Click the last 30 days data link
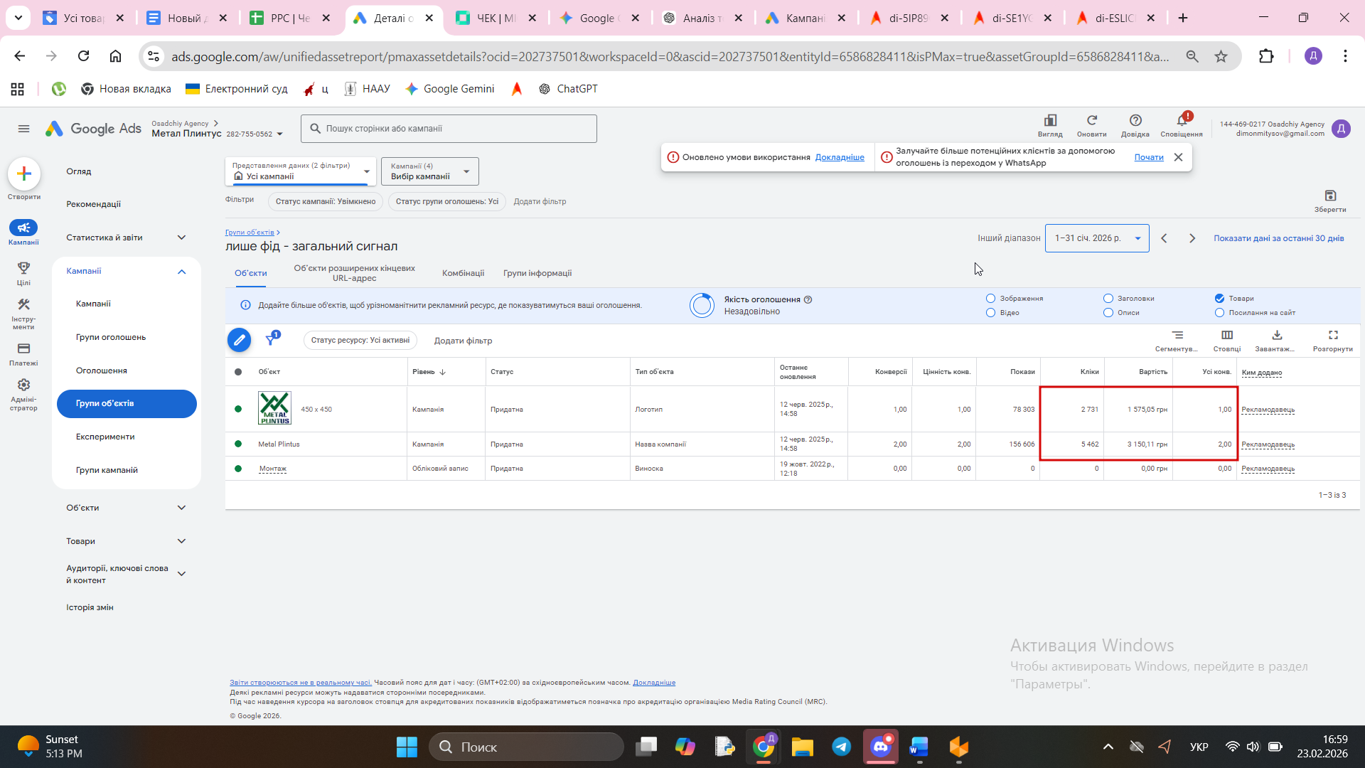 (1278, 238)
